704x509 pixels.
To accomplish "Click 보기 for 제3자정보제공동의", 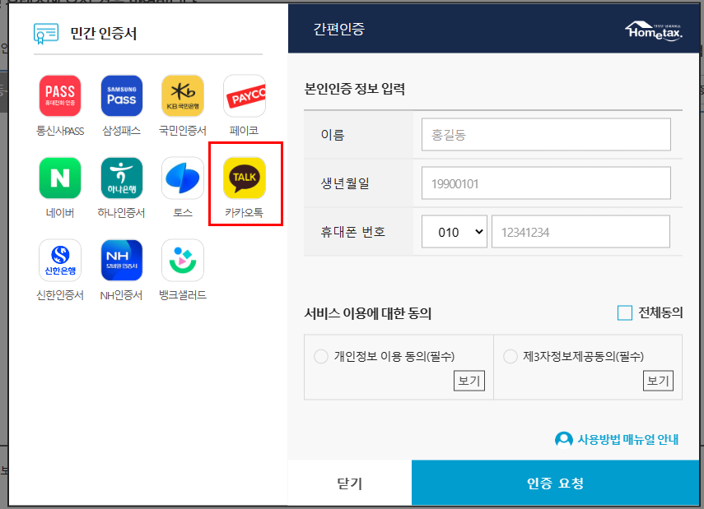I will [x=658, y=381].
